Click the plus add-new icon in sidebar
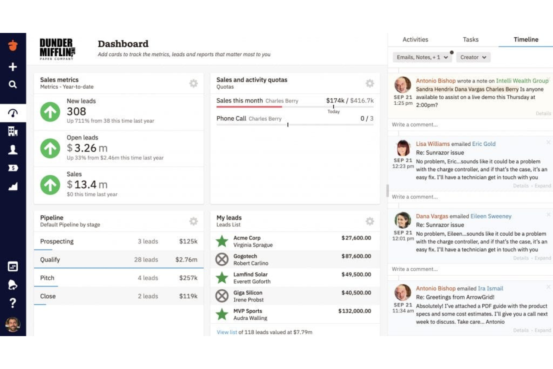The width and height of the screenshot is (553, 369). [13, 67]
